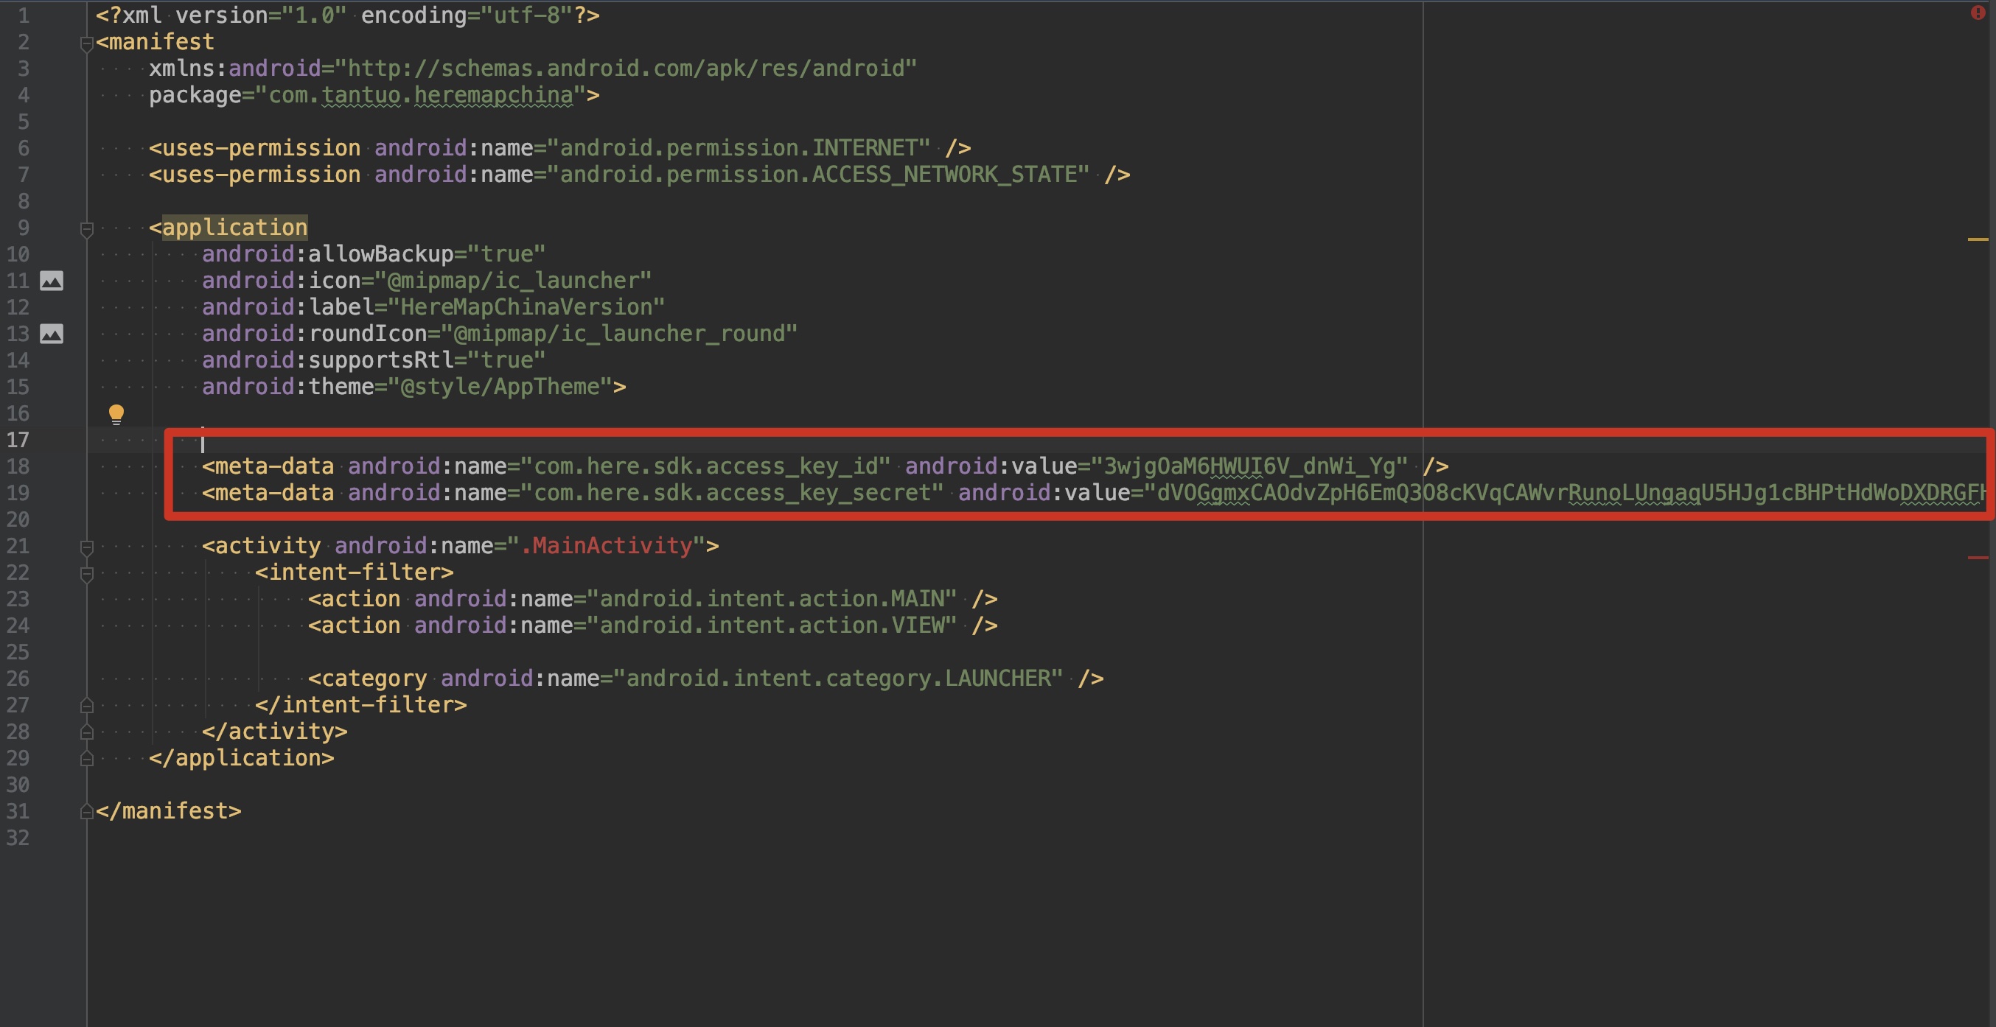Click the yellow warning stripe mark in scrollbar
Image resolution: width=1996 pixels, height=1027 pixels.
coord(1978,239)
